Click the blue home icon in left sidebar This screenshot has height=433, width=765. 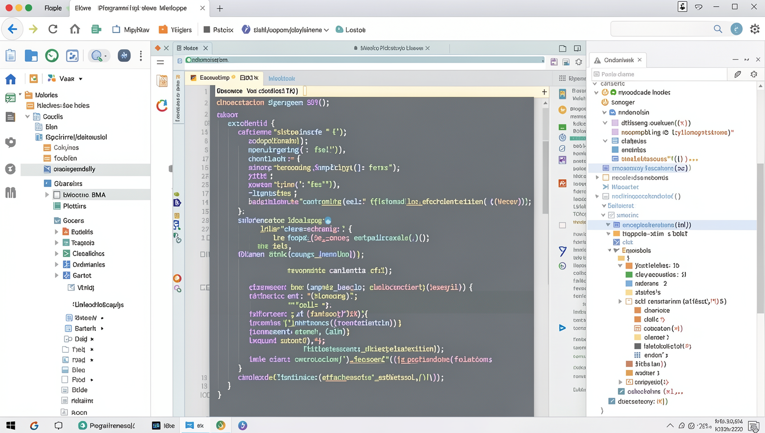tap(11, 79)
